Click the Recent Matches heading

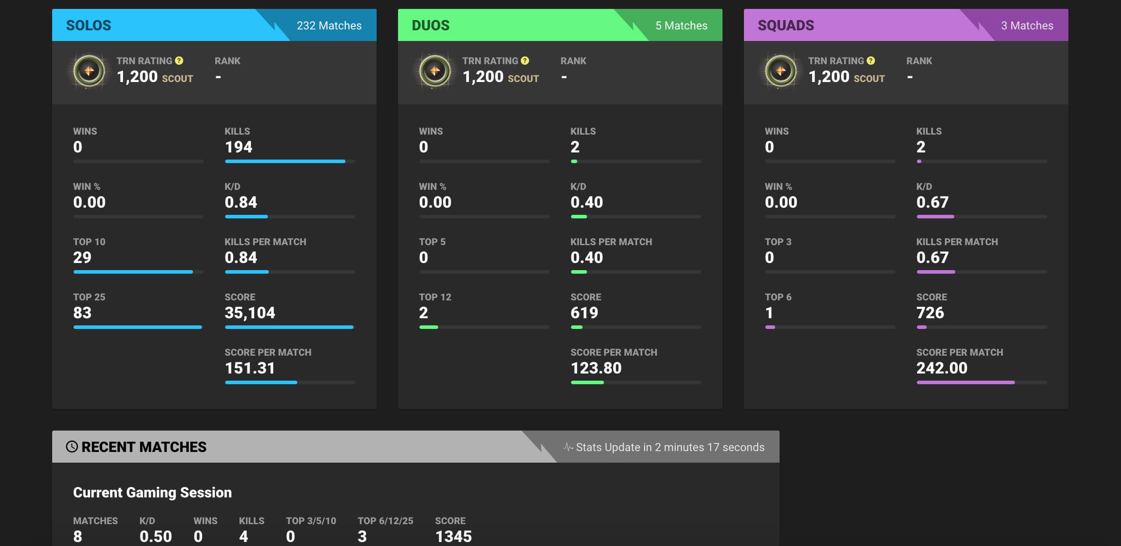click(144, 447)
